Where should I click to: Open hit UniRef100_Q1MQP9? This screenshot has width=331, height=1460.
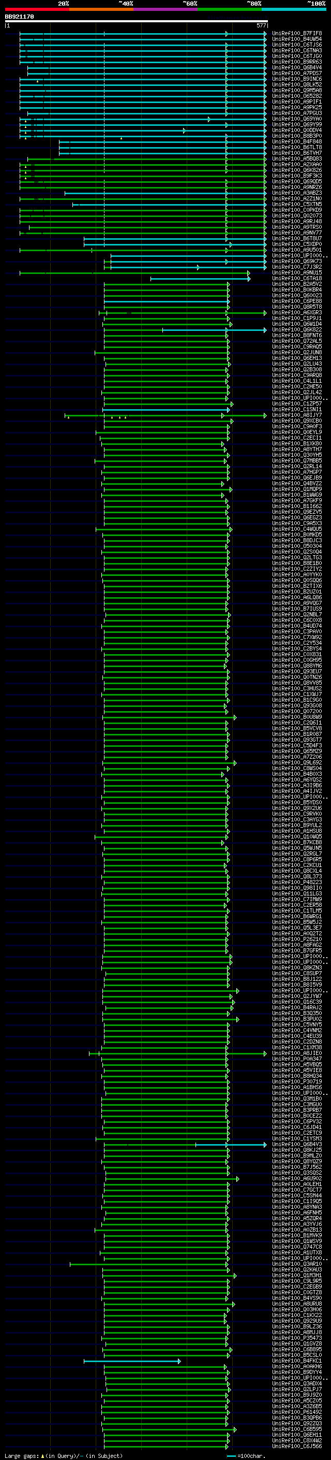297,489
